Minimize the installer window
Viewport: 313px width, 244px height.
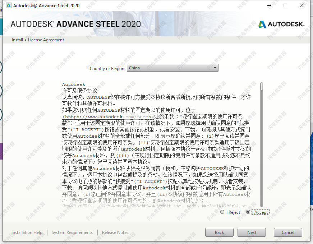270,5
